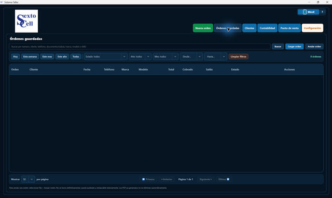The height and width of the screenshot is (198, 332).
Task: Sort by the Cobrado column header
Action: (188, 69)
